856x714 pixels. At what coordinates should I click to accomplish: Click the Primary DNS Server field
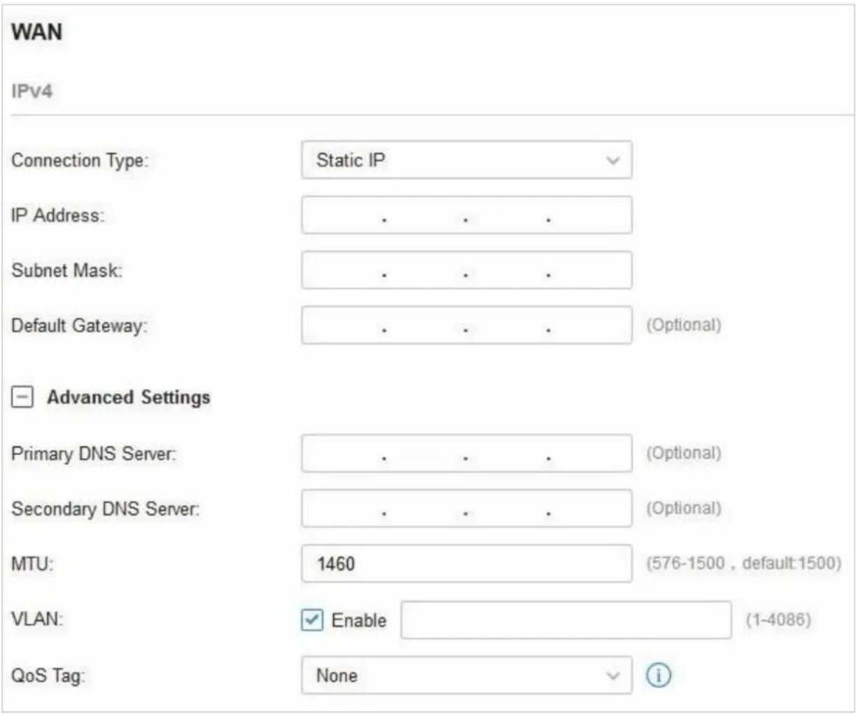pos(466,454)
